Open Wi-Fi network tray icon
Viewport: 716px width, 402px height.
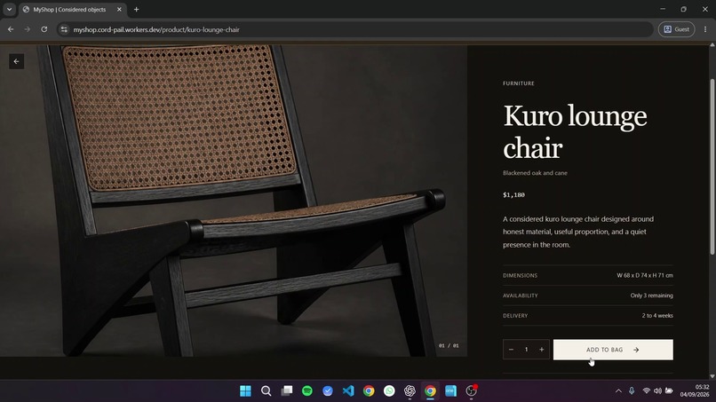pyautogui.click(x=646, y=391)
